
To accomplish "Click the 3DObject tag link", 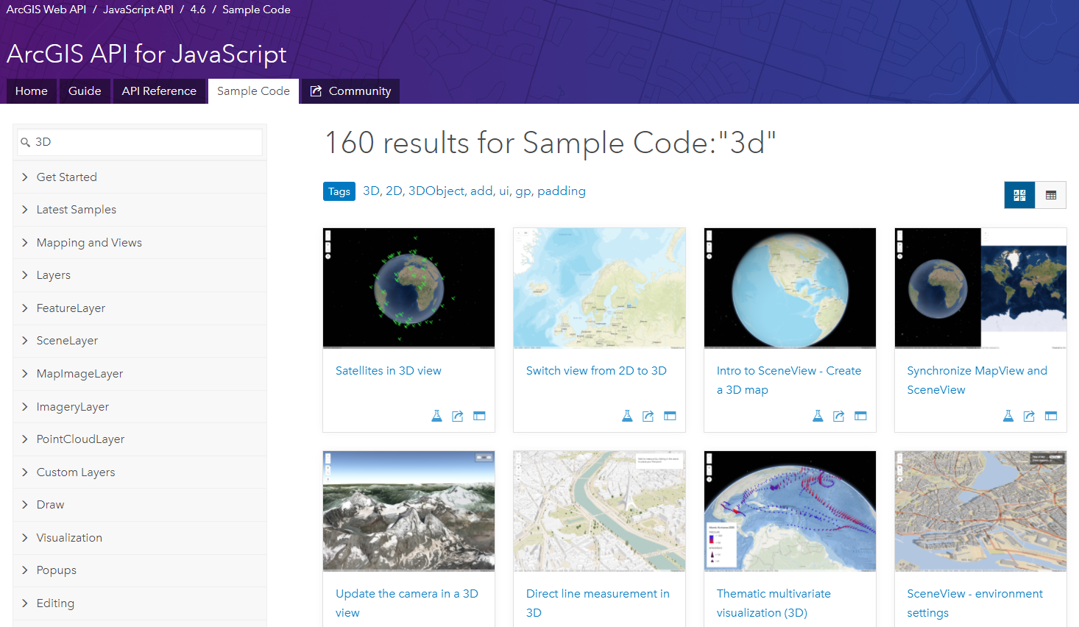I will (x=436, y=191).
